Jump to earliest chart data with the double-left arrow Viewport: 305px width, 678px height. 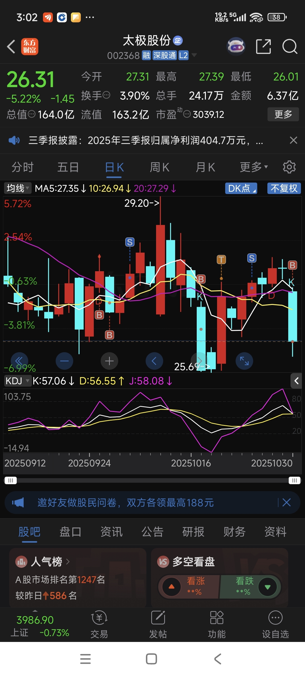(x=19, y=361)
